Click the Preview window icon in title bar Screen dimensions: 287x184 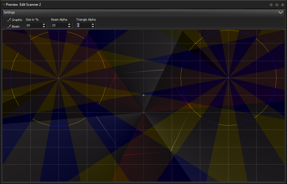pyautogui.click(x=4, y=5)
